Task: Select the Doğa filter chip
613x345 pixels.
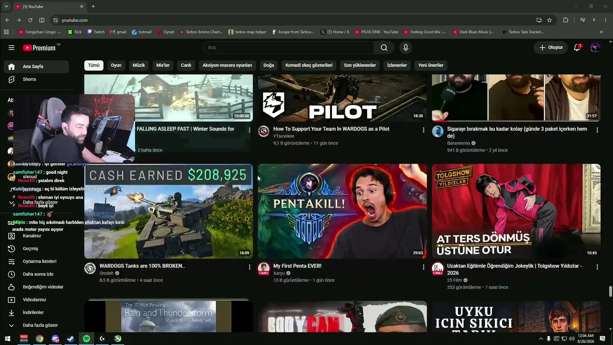Action: click(269, 65)
